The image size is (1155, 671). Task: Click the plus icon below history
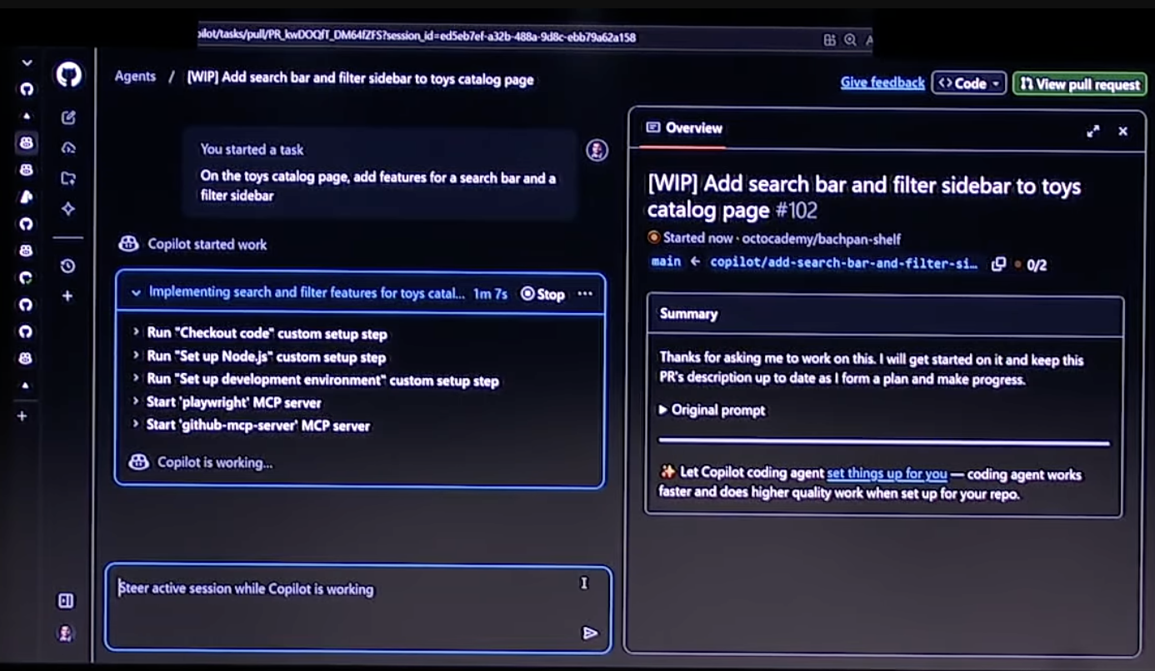(x=67, y=296)
